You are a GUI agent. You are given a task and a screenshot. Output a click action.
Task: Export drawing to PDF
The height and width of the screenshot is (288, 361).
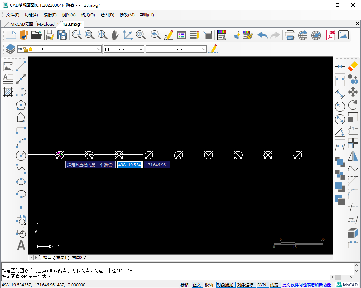tap(330, 35)
